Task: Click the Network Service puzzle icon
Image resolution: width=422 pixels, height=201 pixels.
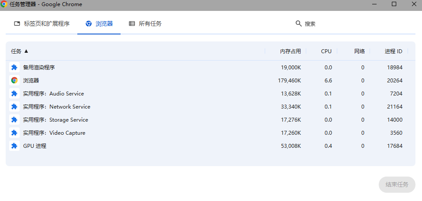Action: click(14, 107)
